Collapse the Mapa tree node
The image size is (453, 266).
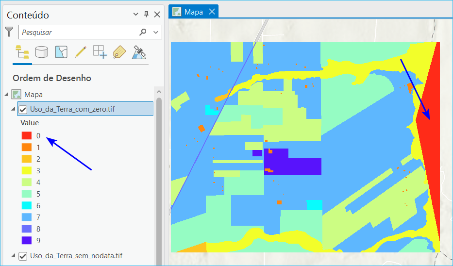click(x=6, y=94)
